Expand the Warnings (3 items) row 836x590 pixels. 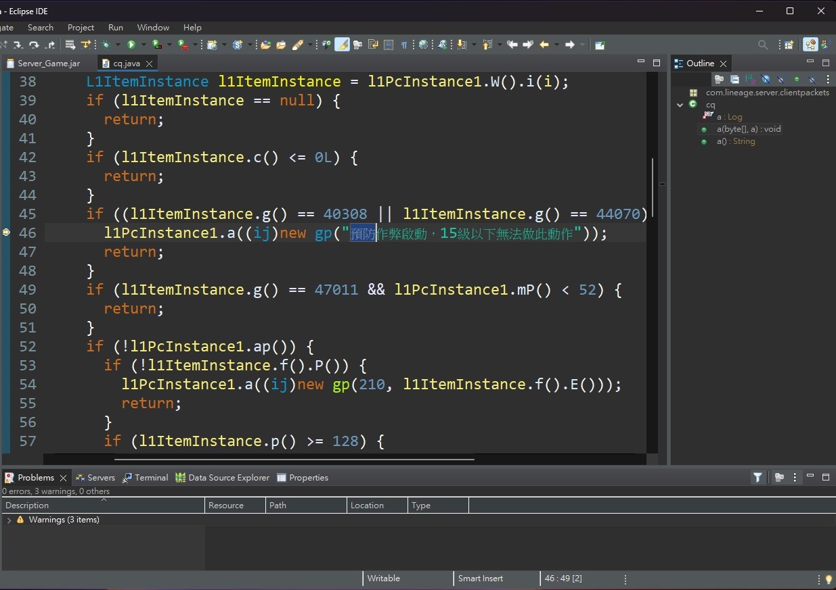[9, 520]
